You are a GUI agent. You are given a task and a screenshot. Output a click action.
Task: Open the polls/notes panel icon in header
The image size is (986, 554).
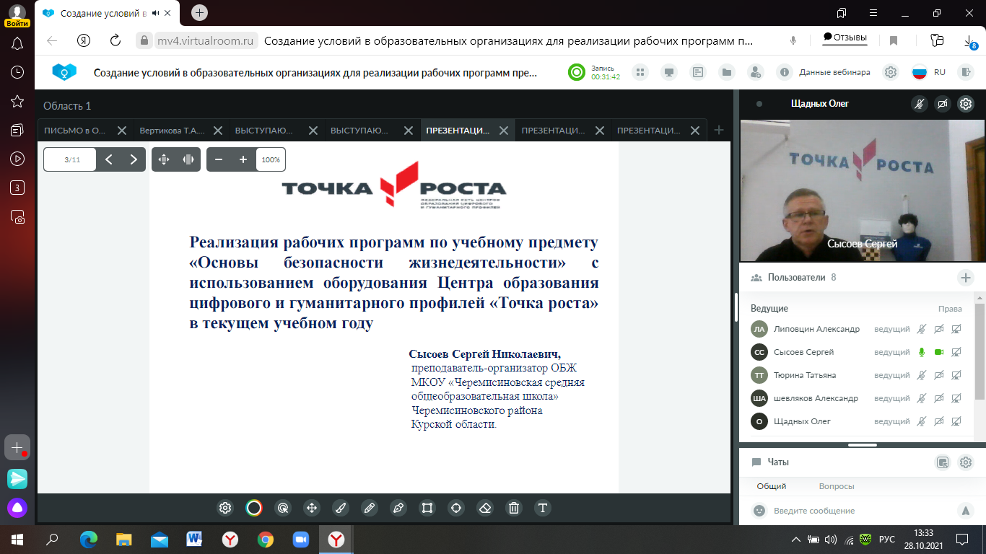click(698, 72)
